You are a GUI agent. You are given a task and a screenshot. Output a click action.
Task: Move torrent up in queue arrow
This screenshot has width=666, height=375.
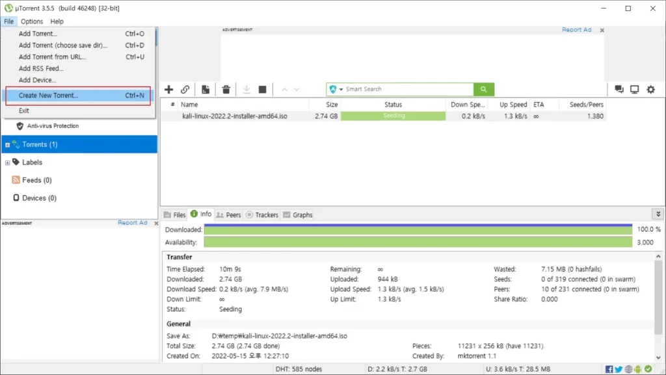[285, 90]
